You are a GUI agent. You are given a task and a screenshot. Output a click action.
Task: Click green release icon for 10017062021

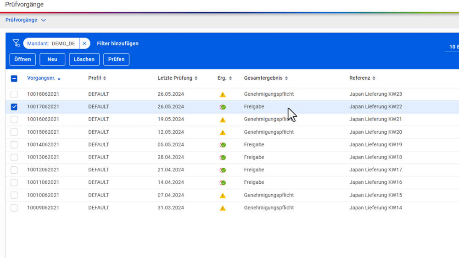(x=223, y=107)
